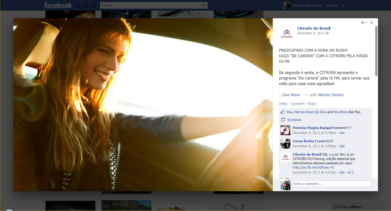391x211 pixels.
Task: Close the photo viewer
Action: point(371,22)
